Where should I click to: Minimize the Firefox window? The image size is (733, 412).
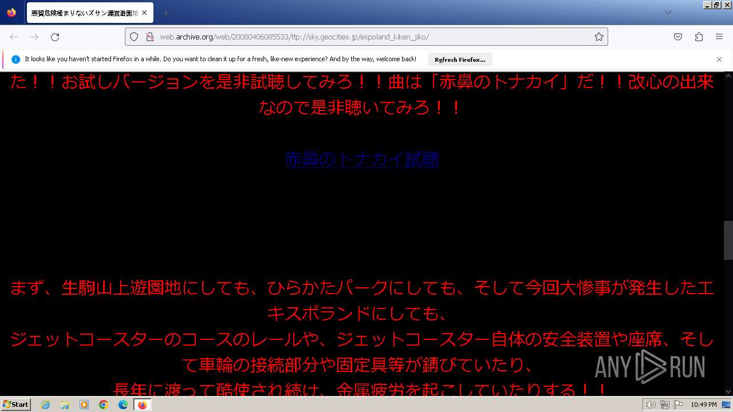click(x=708, y=5)
